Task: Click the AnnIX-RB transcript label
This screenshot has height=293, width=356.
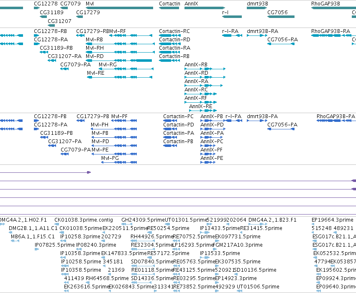Action: click(196, 65)
